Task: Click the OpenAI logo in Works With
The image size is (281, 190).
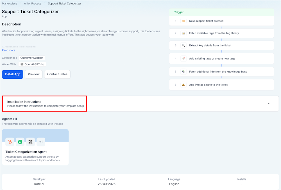Action: pyautogui.click(x=22, y=64)
